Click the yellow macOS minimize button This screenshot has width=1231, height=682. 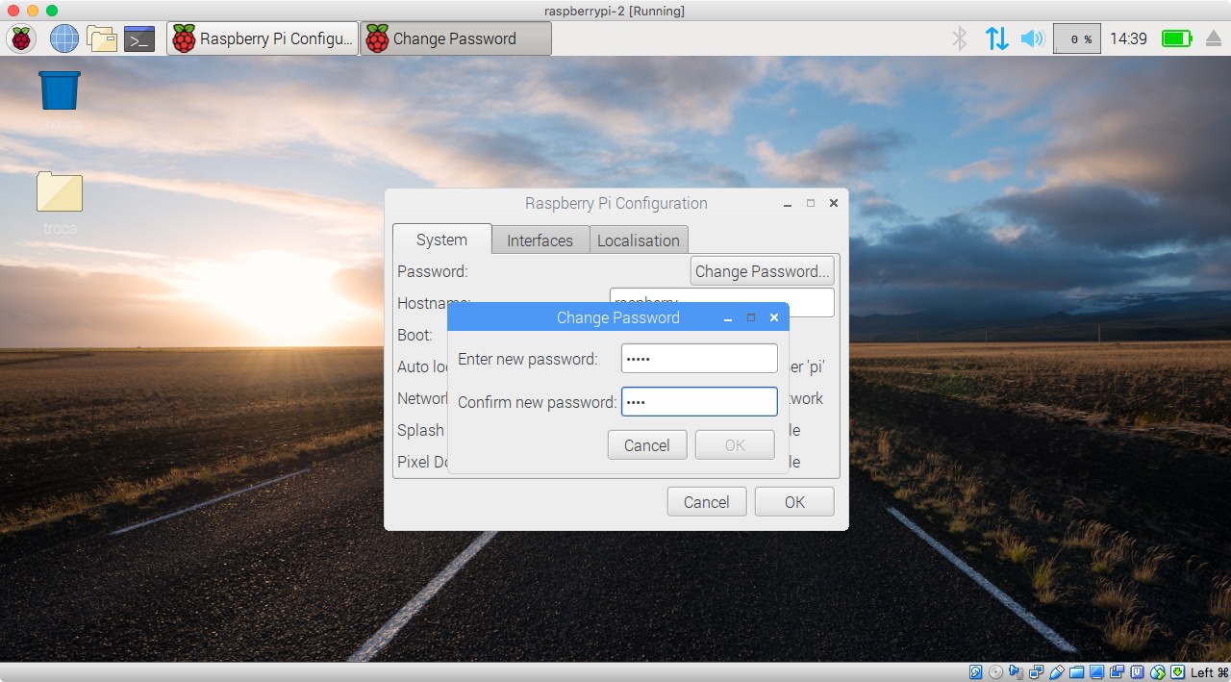coord(33,11)
